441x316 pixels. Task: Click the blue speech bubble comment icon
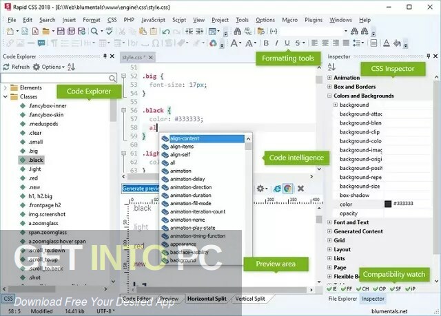point(41,43)
